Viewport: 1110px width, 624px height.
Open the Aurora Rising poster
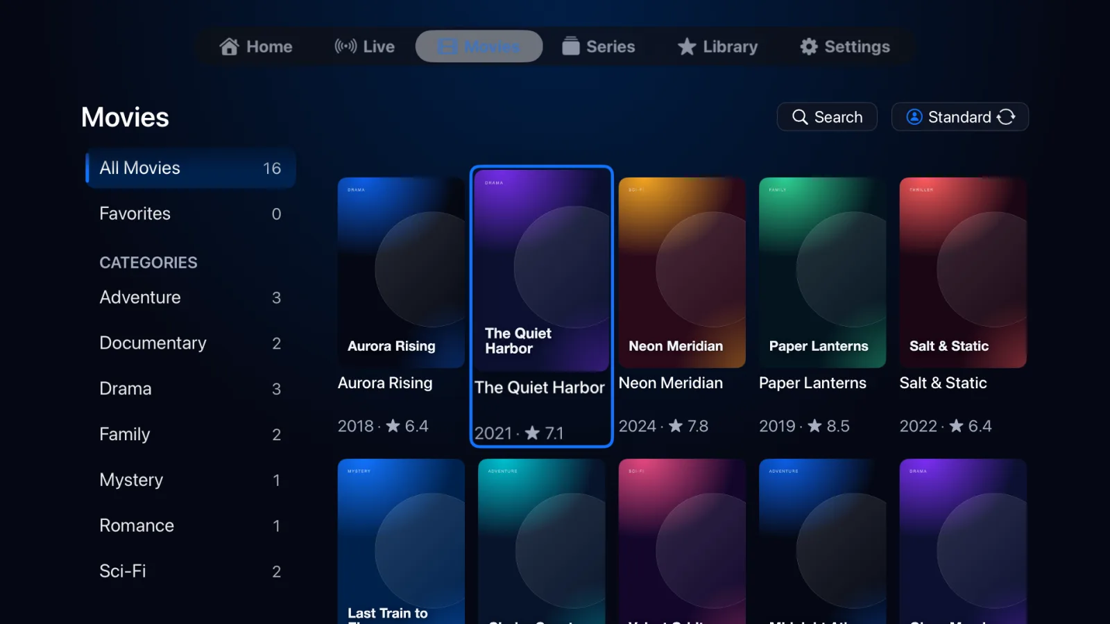[x=401, y=272]
